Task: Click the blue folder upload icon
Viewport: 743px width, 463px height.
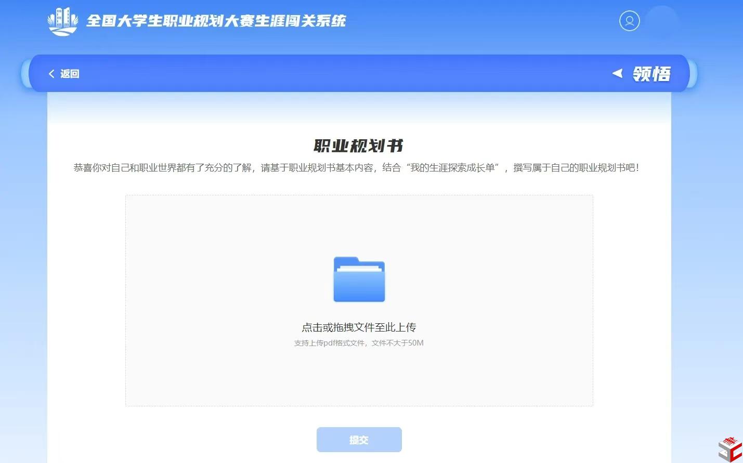Action: coord(359,280)
